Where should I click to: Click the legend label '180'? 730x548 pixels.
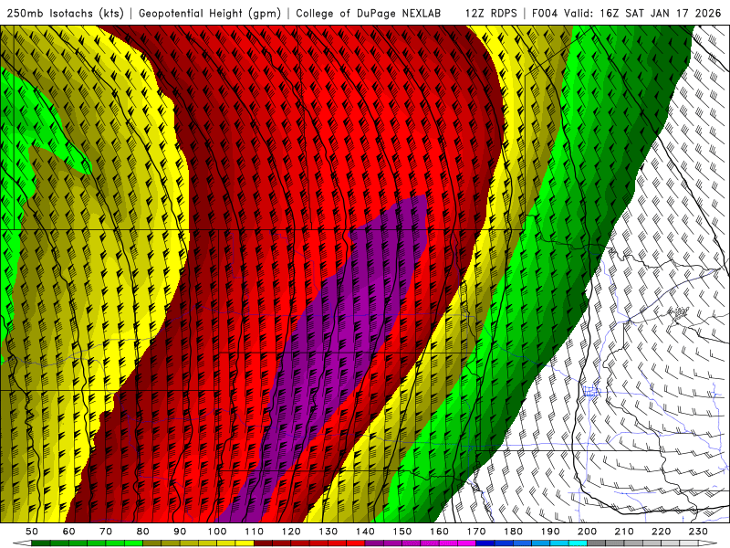click(514, 532)
